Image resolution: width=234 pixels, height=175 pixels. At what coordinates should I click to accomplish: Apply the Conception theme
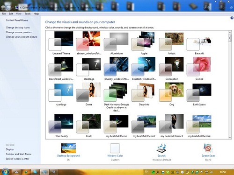click(171, 67)
